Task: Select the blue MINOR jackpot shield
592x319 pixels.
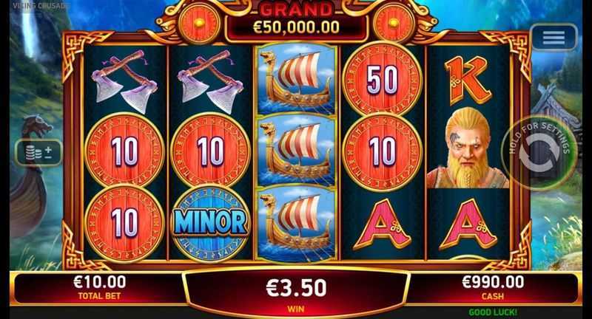Action: tap(210, 222)
